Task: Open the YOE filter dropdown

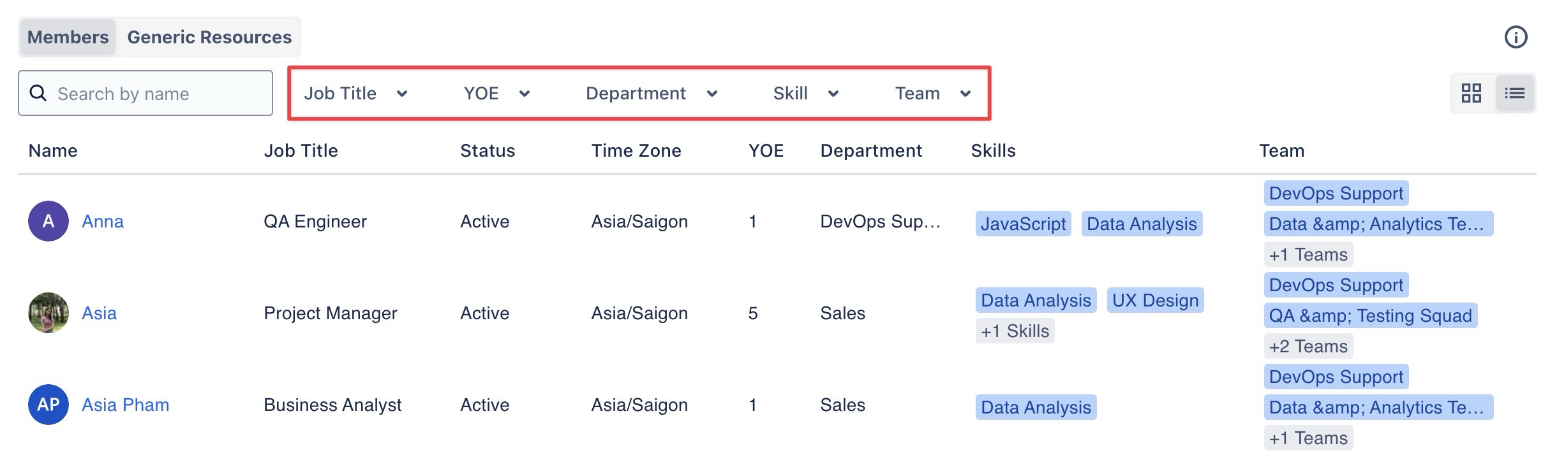Action: coord(496,94)
